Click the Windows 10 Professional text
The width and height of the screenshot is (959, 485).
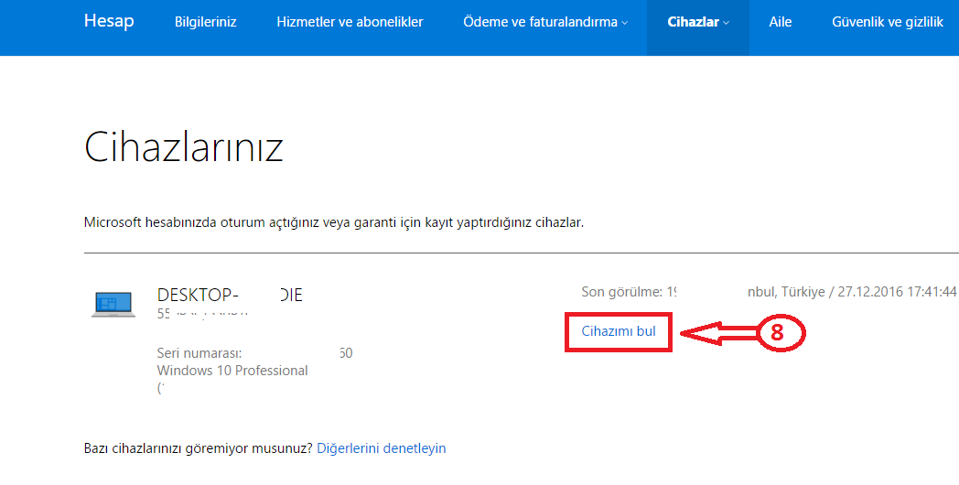click(x=232, y=371)
